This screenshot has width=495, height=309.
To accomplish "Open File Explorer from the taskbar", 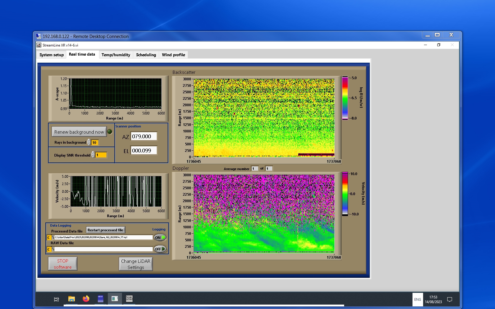I will [71, 299].
